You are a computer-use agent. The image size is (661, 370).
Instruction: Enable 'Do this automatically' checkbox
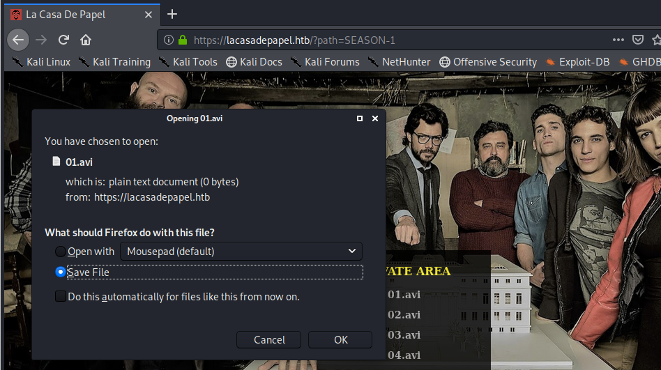[61, 297]
